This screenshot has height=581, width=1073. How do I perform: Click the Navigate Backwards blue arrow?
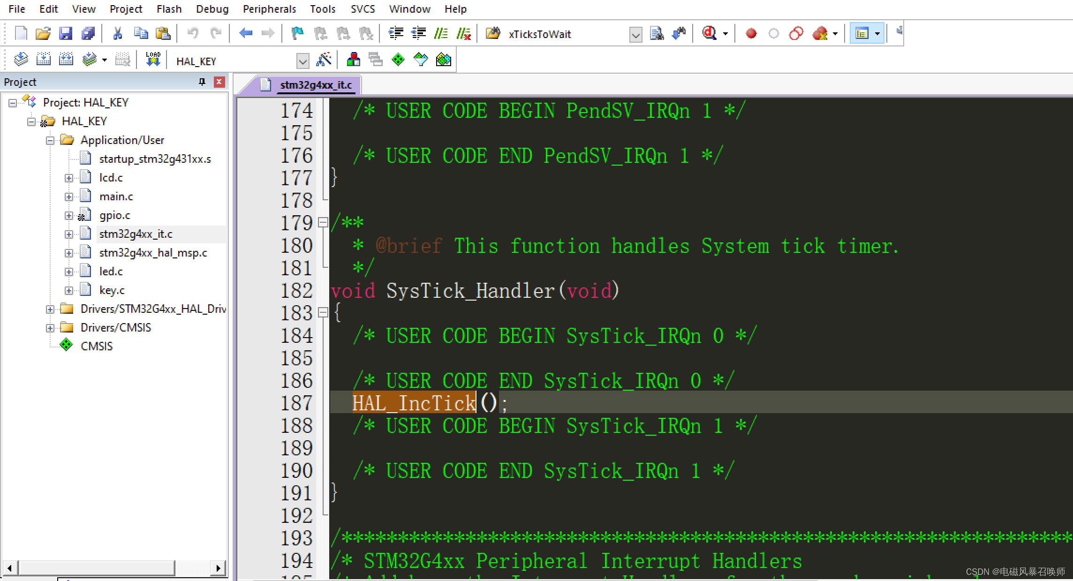click(245, 33)
